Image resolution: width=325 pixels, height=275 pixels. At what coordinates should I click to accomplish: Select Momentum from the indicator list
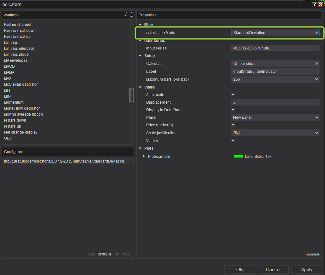14,102
